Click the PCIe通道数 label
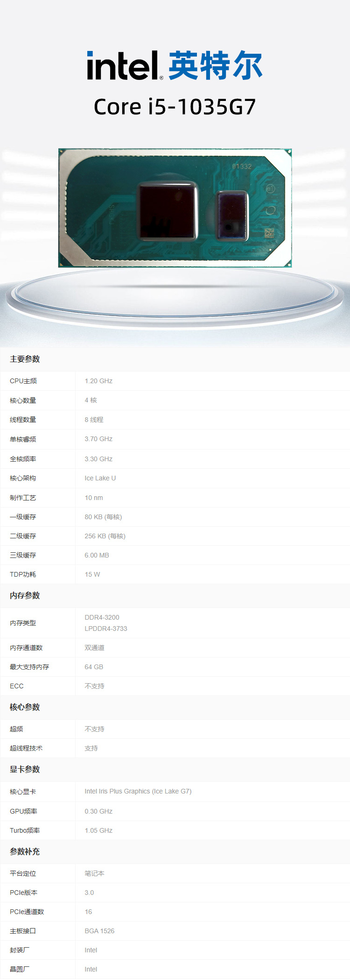 [27, 912]
